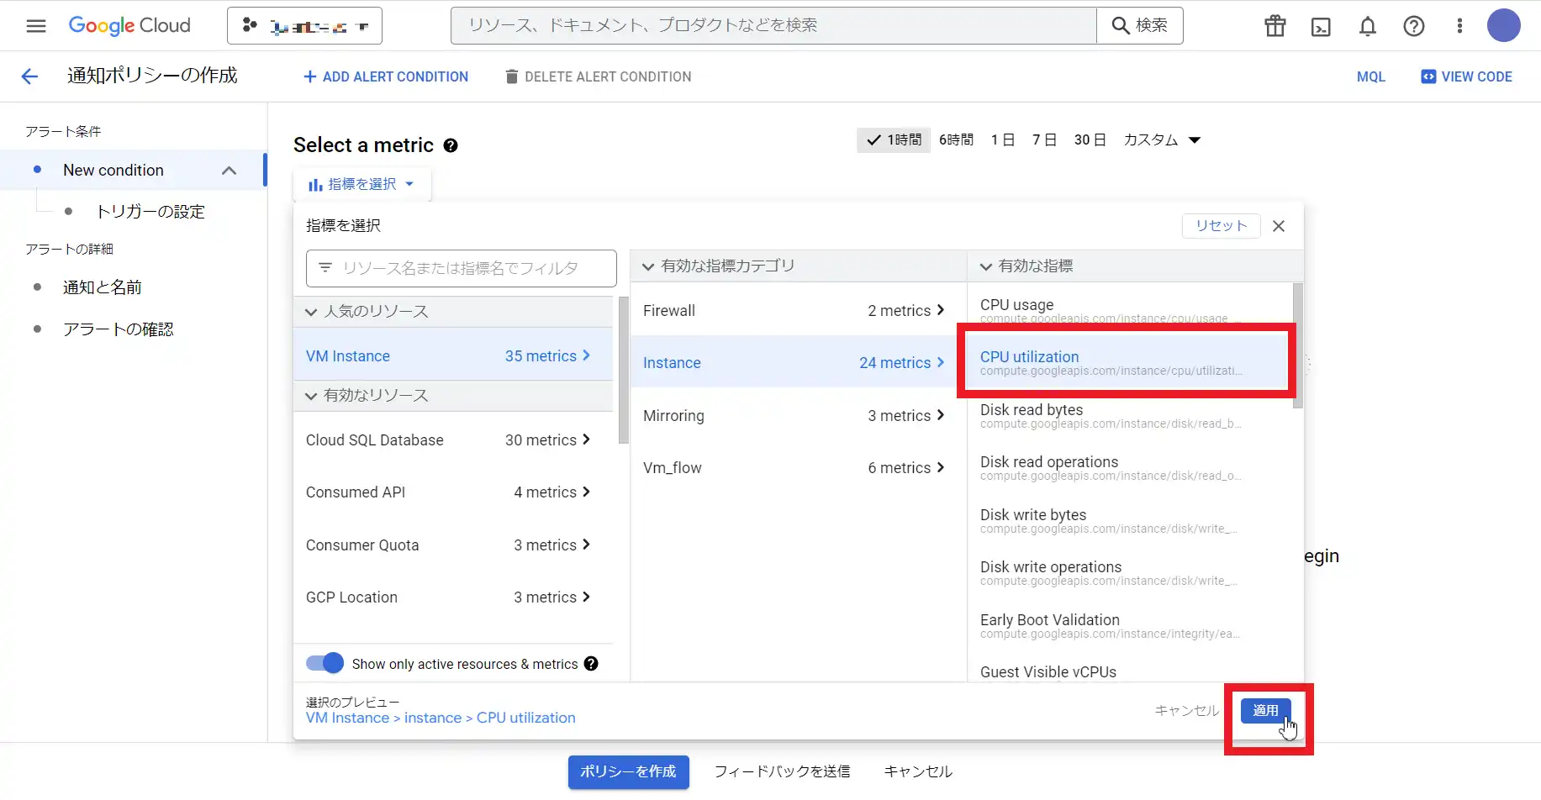The width and height of the screenshot is (1541, 800).
Task: Click the search bar for resources
Action: tap(773, 26)
